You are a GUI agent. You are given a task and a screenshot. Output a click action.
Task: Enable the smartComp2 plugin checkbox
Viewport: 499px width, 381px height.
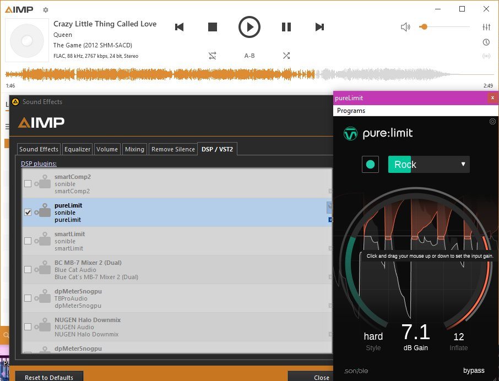tap(28, 183)
